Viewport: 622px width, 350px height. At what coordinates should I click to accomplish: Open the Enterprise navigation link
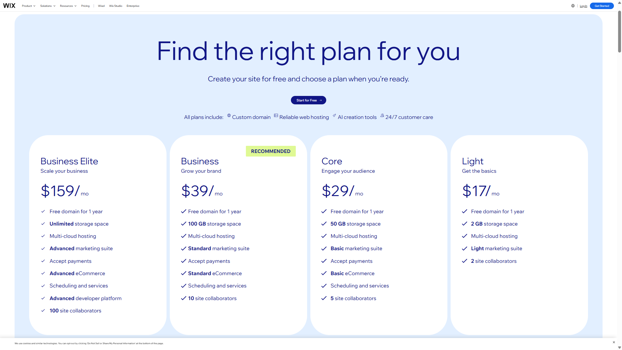coord(133,6)
